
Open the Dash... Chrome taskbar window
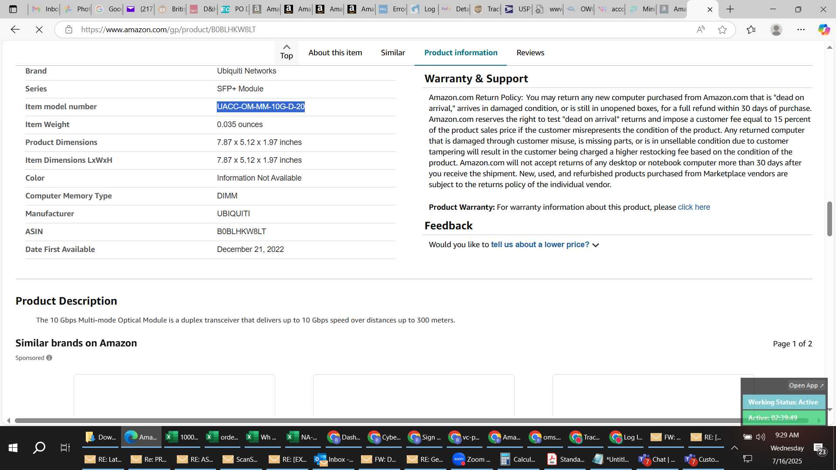point(344,437)
